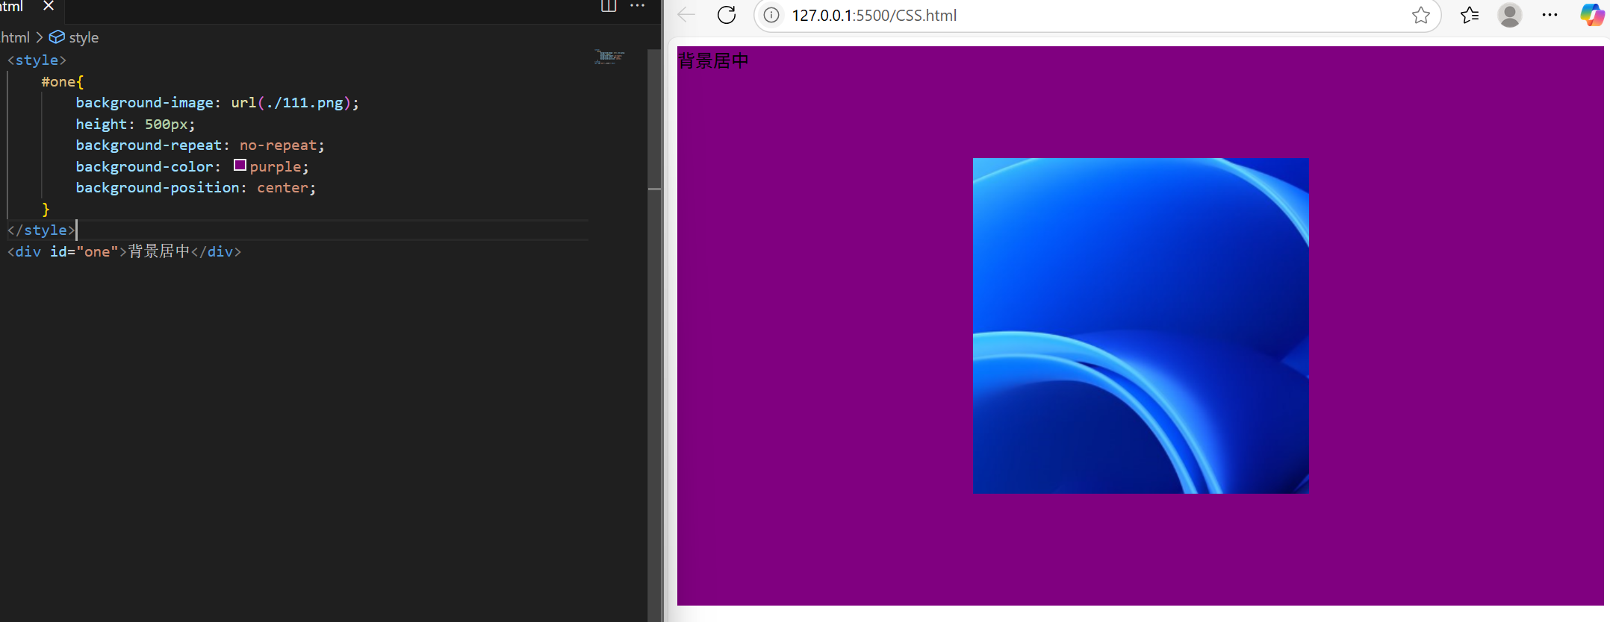
Task: Open the Copilot sidebar
Action: pos(1591,15)
